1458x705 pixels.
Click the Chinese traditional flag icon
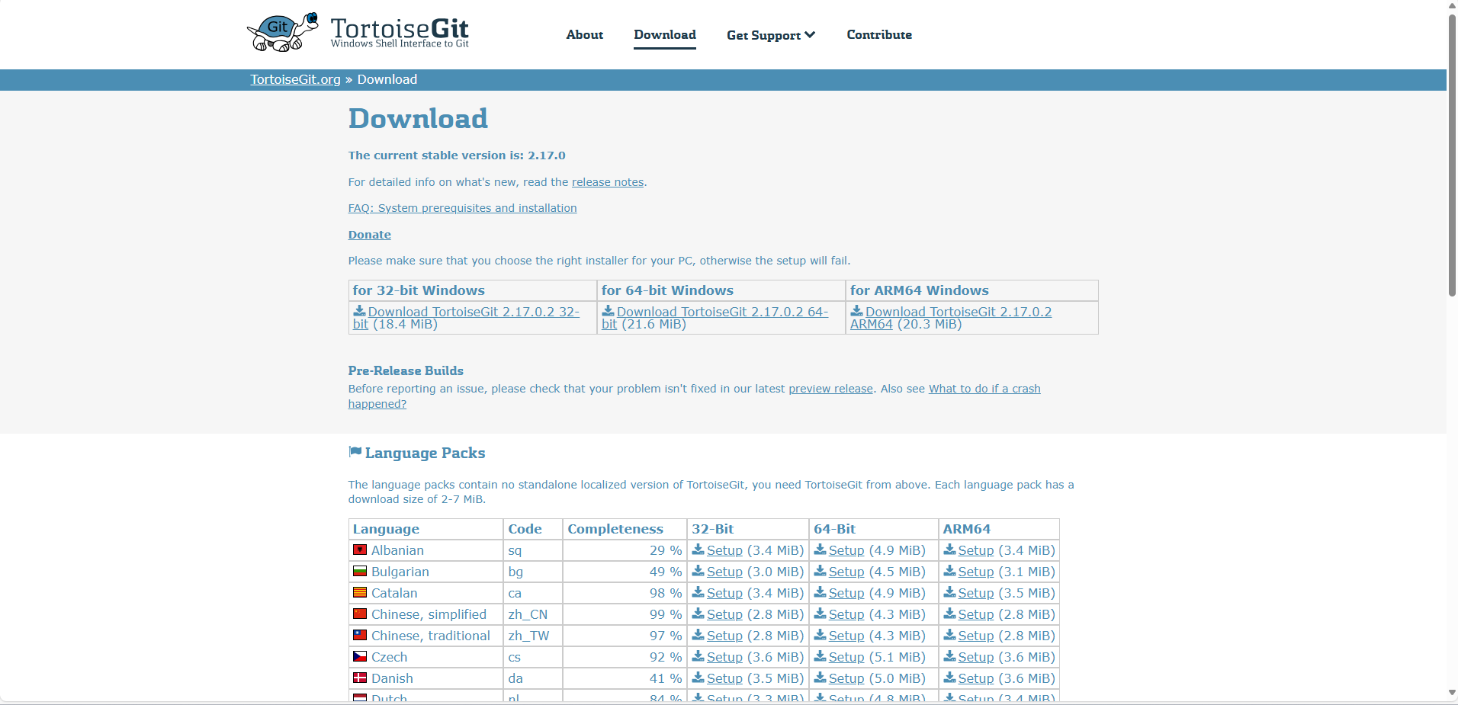[360, 635]
